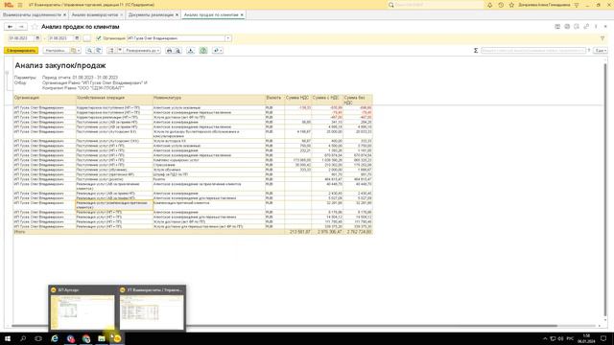Expand the Организация dropdown list
The height and width of the screenshot is (345, 614).
point(228,38)
